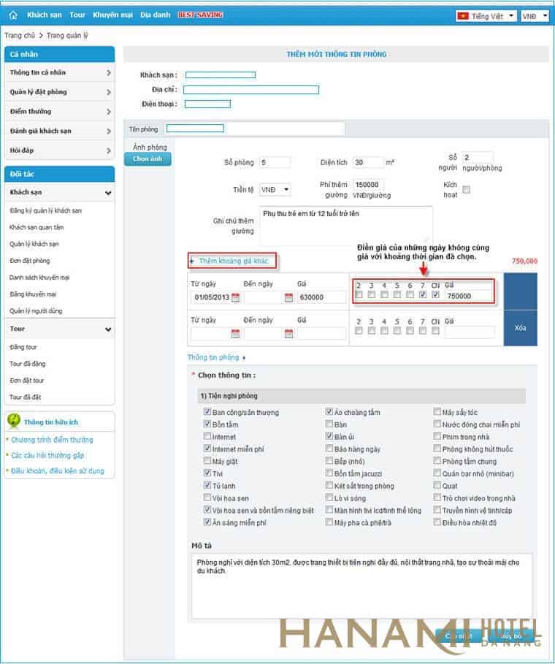Uncheck the Internet miễn phí option
Screen dimensions: 555x664
pos(207,449)
